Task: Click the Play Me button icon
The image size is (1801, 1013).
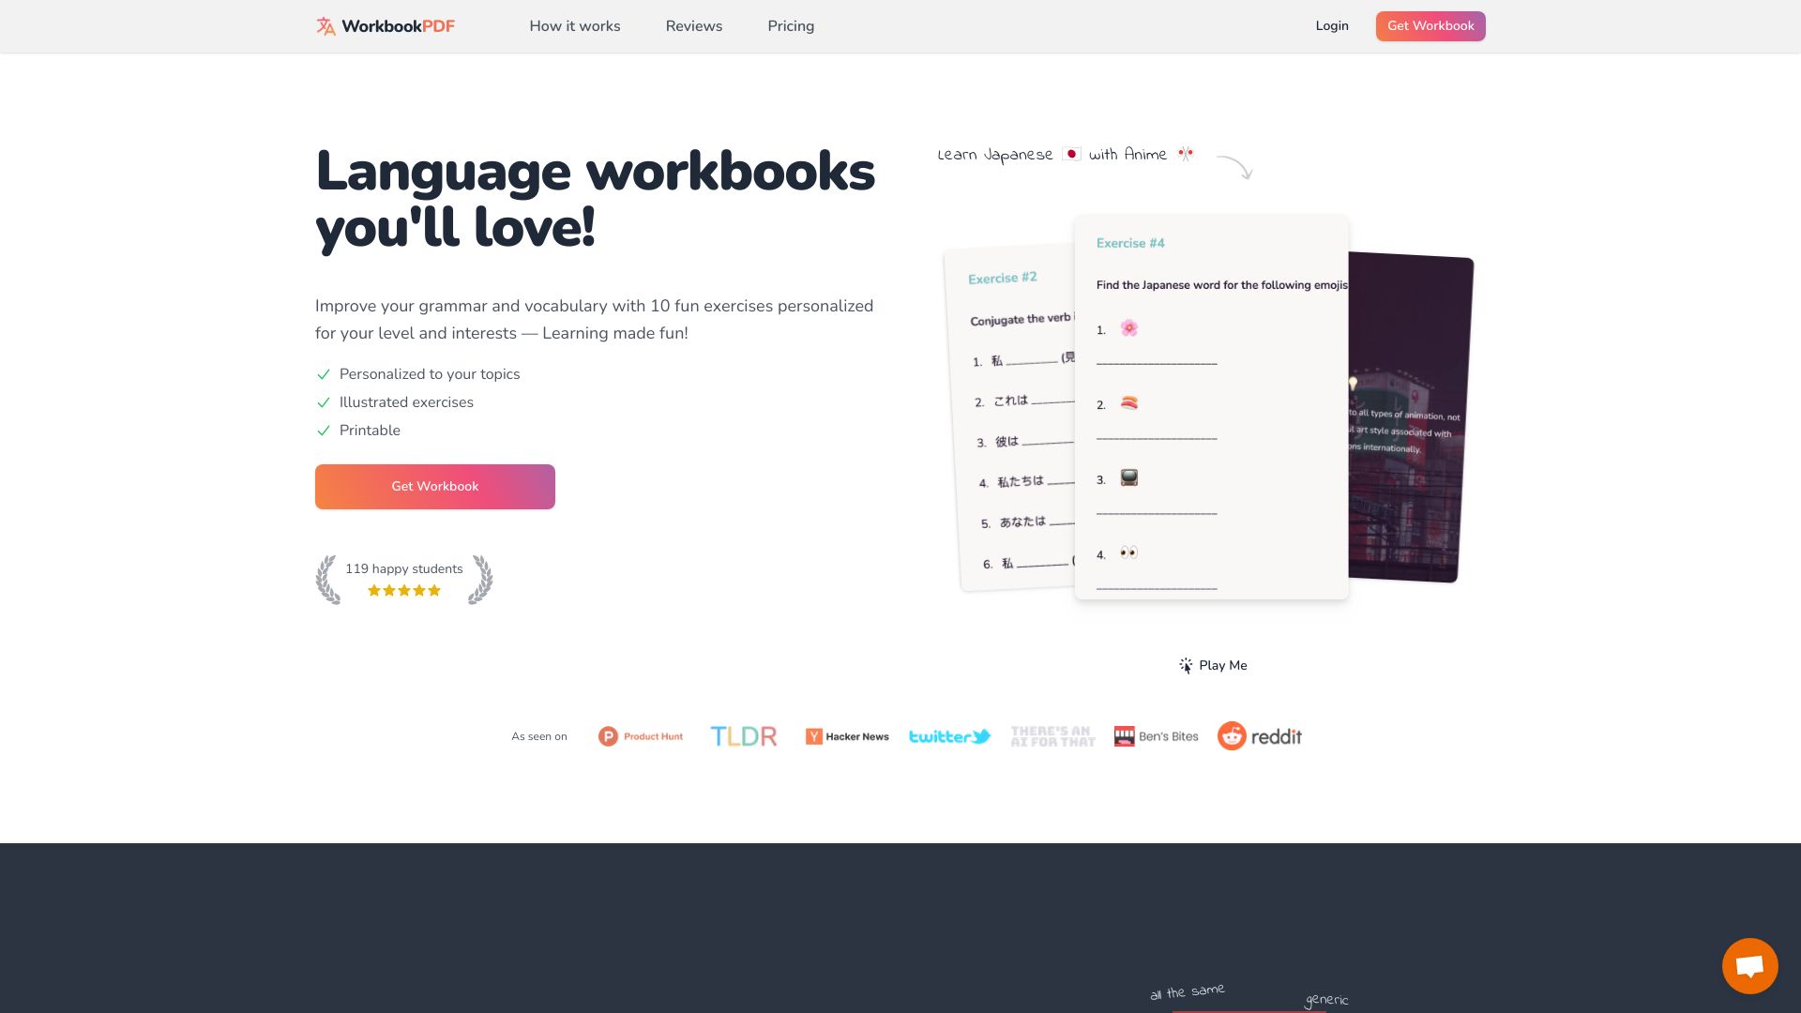Action: coord(1184,664)
